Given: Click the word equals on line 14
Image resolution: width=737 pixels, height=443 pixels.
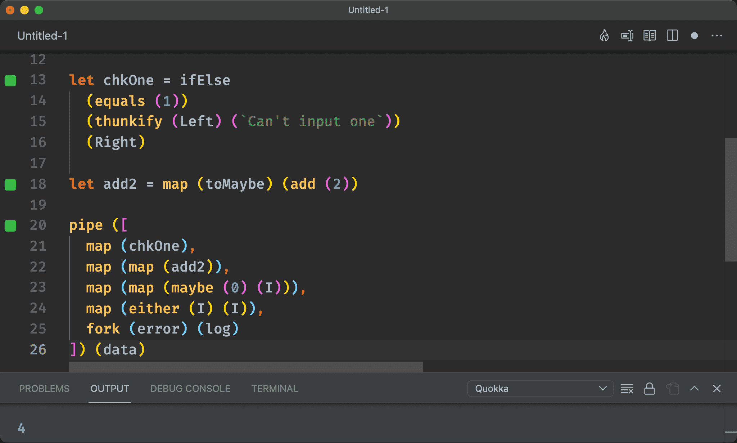Looking at the screenshot, I should (120, 101).
